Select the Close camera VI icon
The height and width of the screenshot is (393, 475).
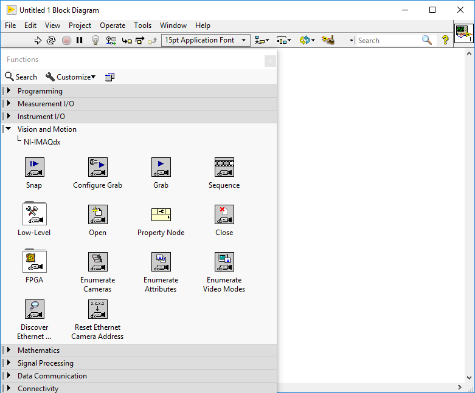tap(224, 214)
